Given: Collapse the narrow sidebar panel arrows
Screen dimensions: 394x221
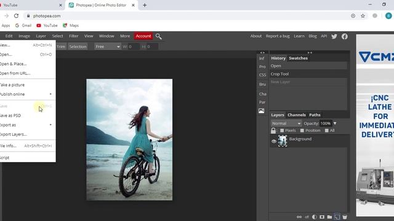Looking at the screenshot, I should coord(262,53).
